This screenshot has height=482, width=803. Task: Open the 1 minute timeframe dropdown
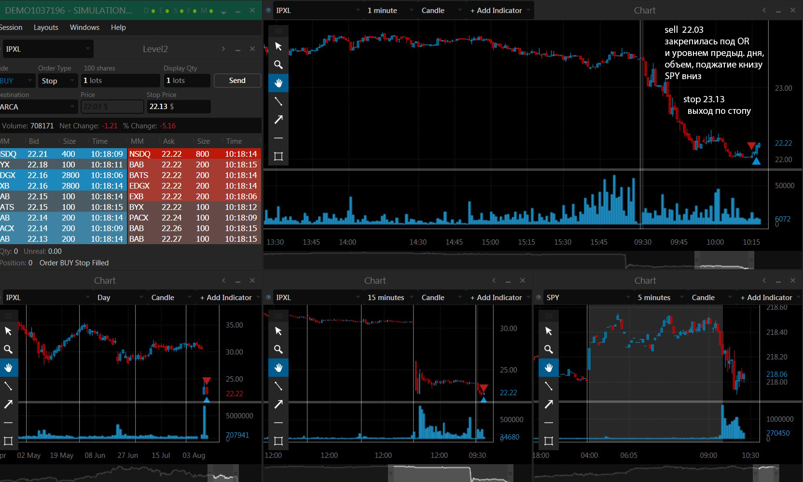[x=390, y=10]
